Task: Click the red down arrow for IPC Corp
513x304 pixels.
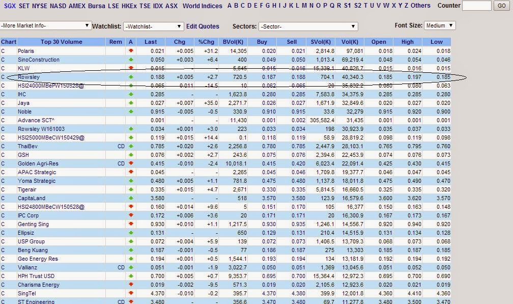Action: 131,215
